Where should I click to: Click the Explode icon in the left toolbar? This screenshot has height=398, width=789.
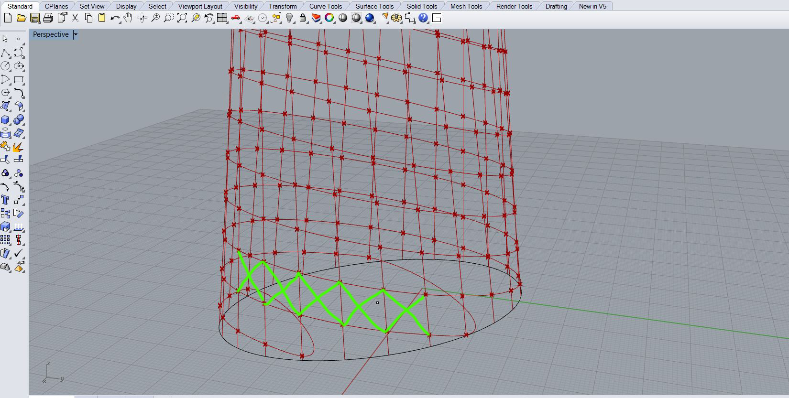pos(19,146)
